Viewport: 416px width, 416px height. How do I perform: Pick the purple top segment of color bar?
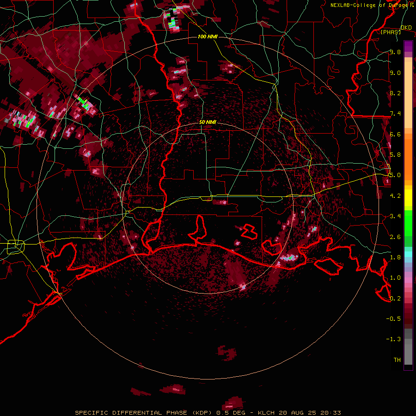pyautogui.click(x=408, y=46)
